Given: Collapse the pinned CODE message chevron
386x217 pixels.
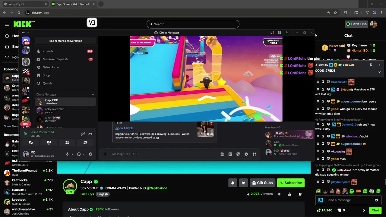Looking at the screenshot, I should pos(379,72).
